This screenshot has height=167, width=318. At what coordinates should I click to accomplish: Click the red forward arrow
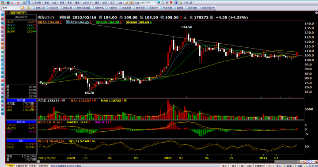coord(18,3)
